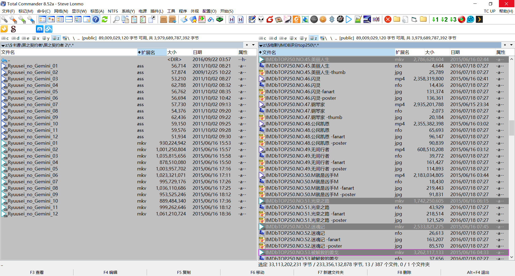
Task: Click the green circuit chip icon
Action: [220, 19]
